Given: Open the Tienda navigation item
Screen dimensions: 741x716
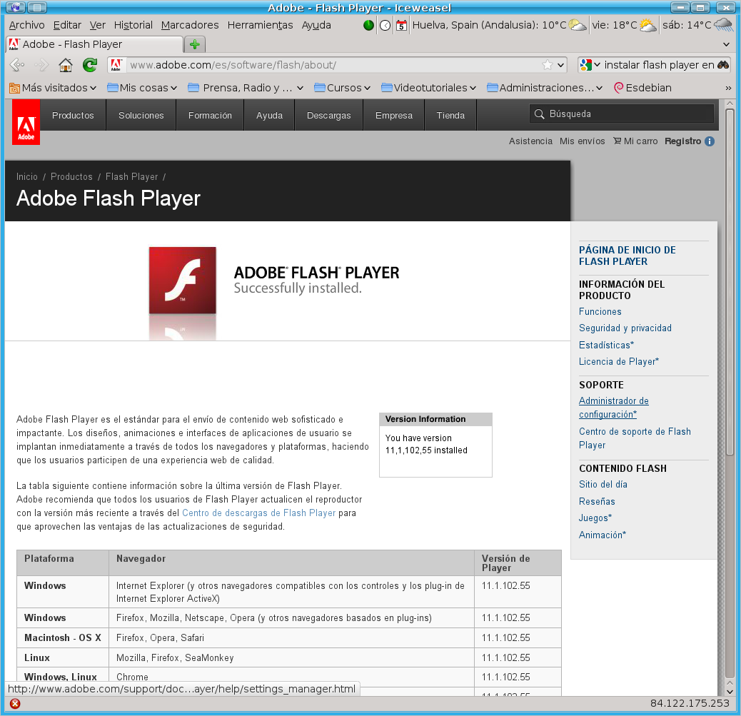Looking at the screenshot, I should point(450,116).
